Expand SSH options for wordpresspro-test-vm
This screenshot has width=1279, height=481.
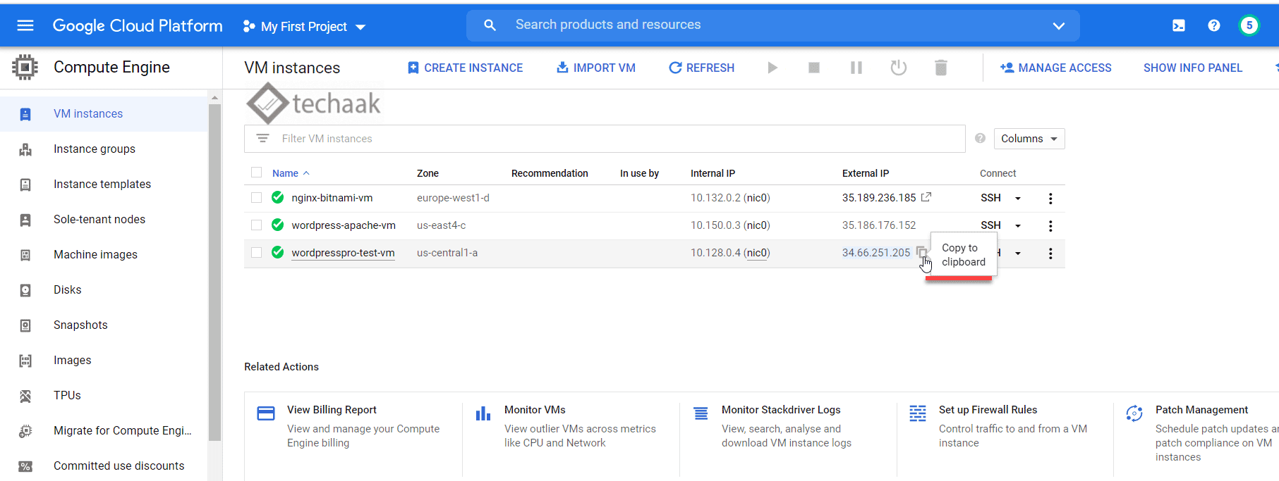click(1018, 254)
